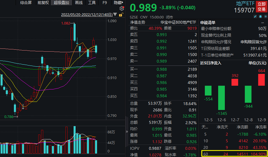
Task: Expand the date range dropdown triangle
Action: click(115, 15)
